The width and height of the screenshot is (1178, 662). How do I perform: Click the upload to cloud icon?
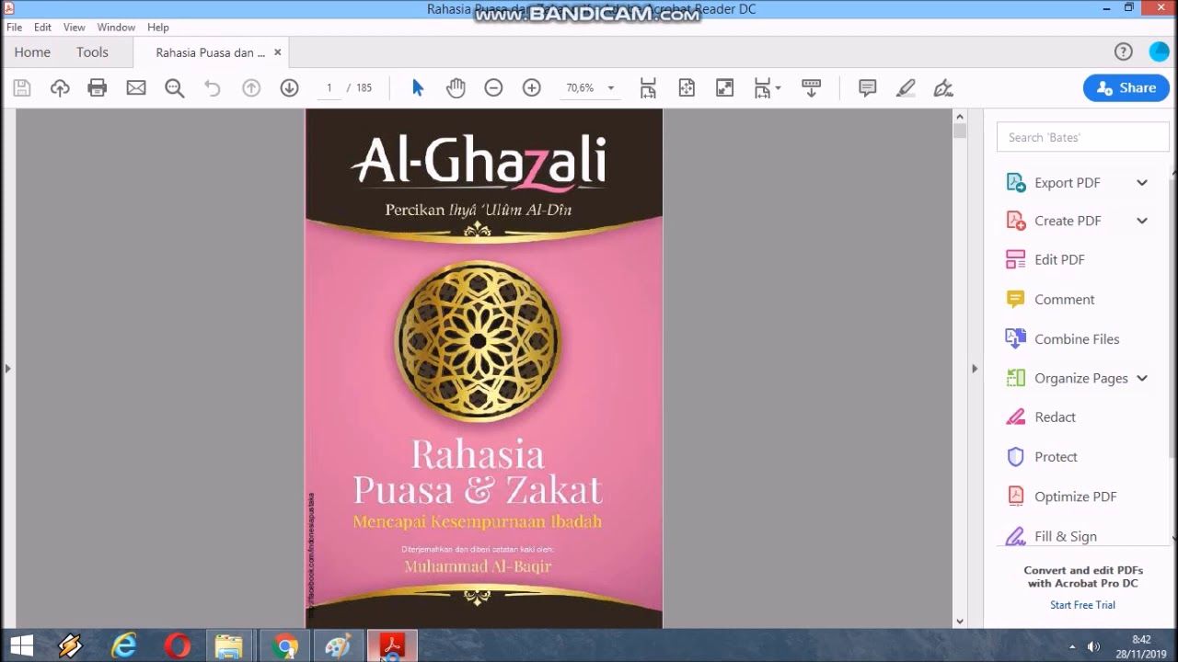pyautogui.click(x=60, y=88)
